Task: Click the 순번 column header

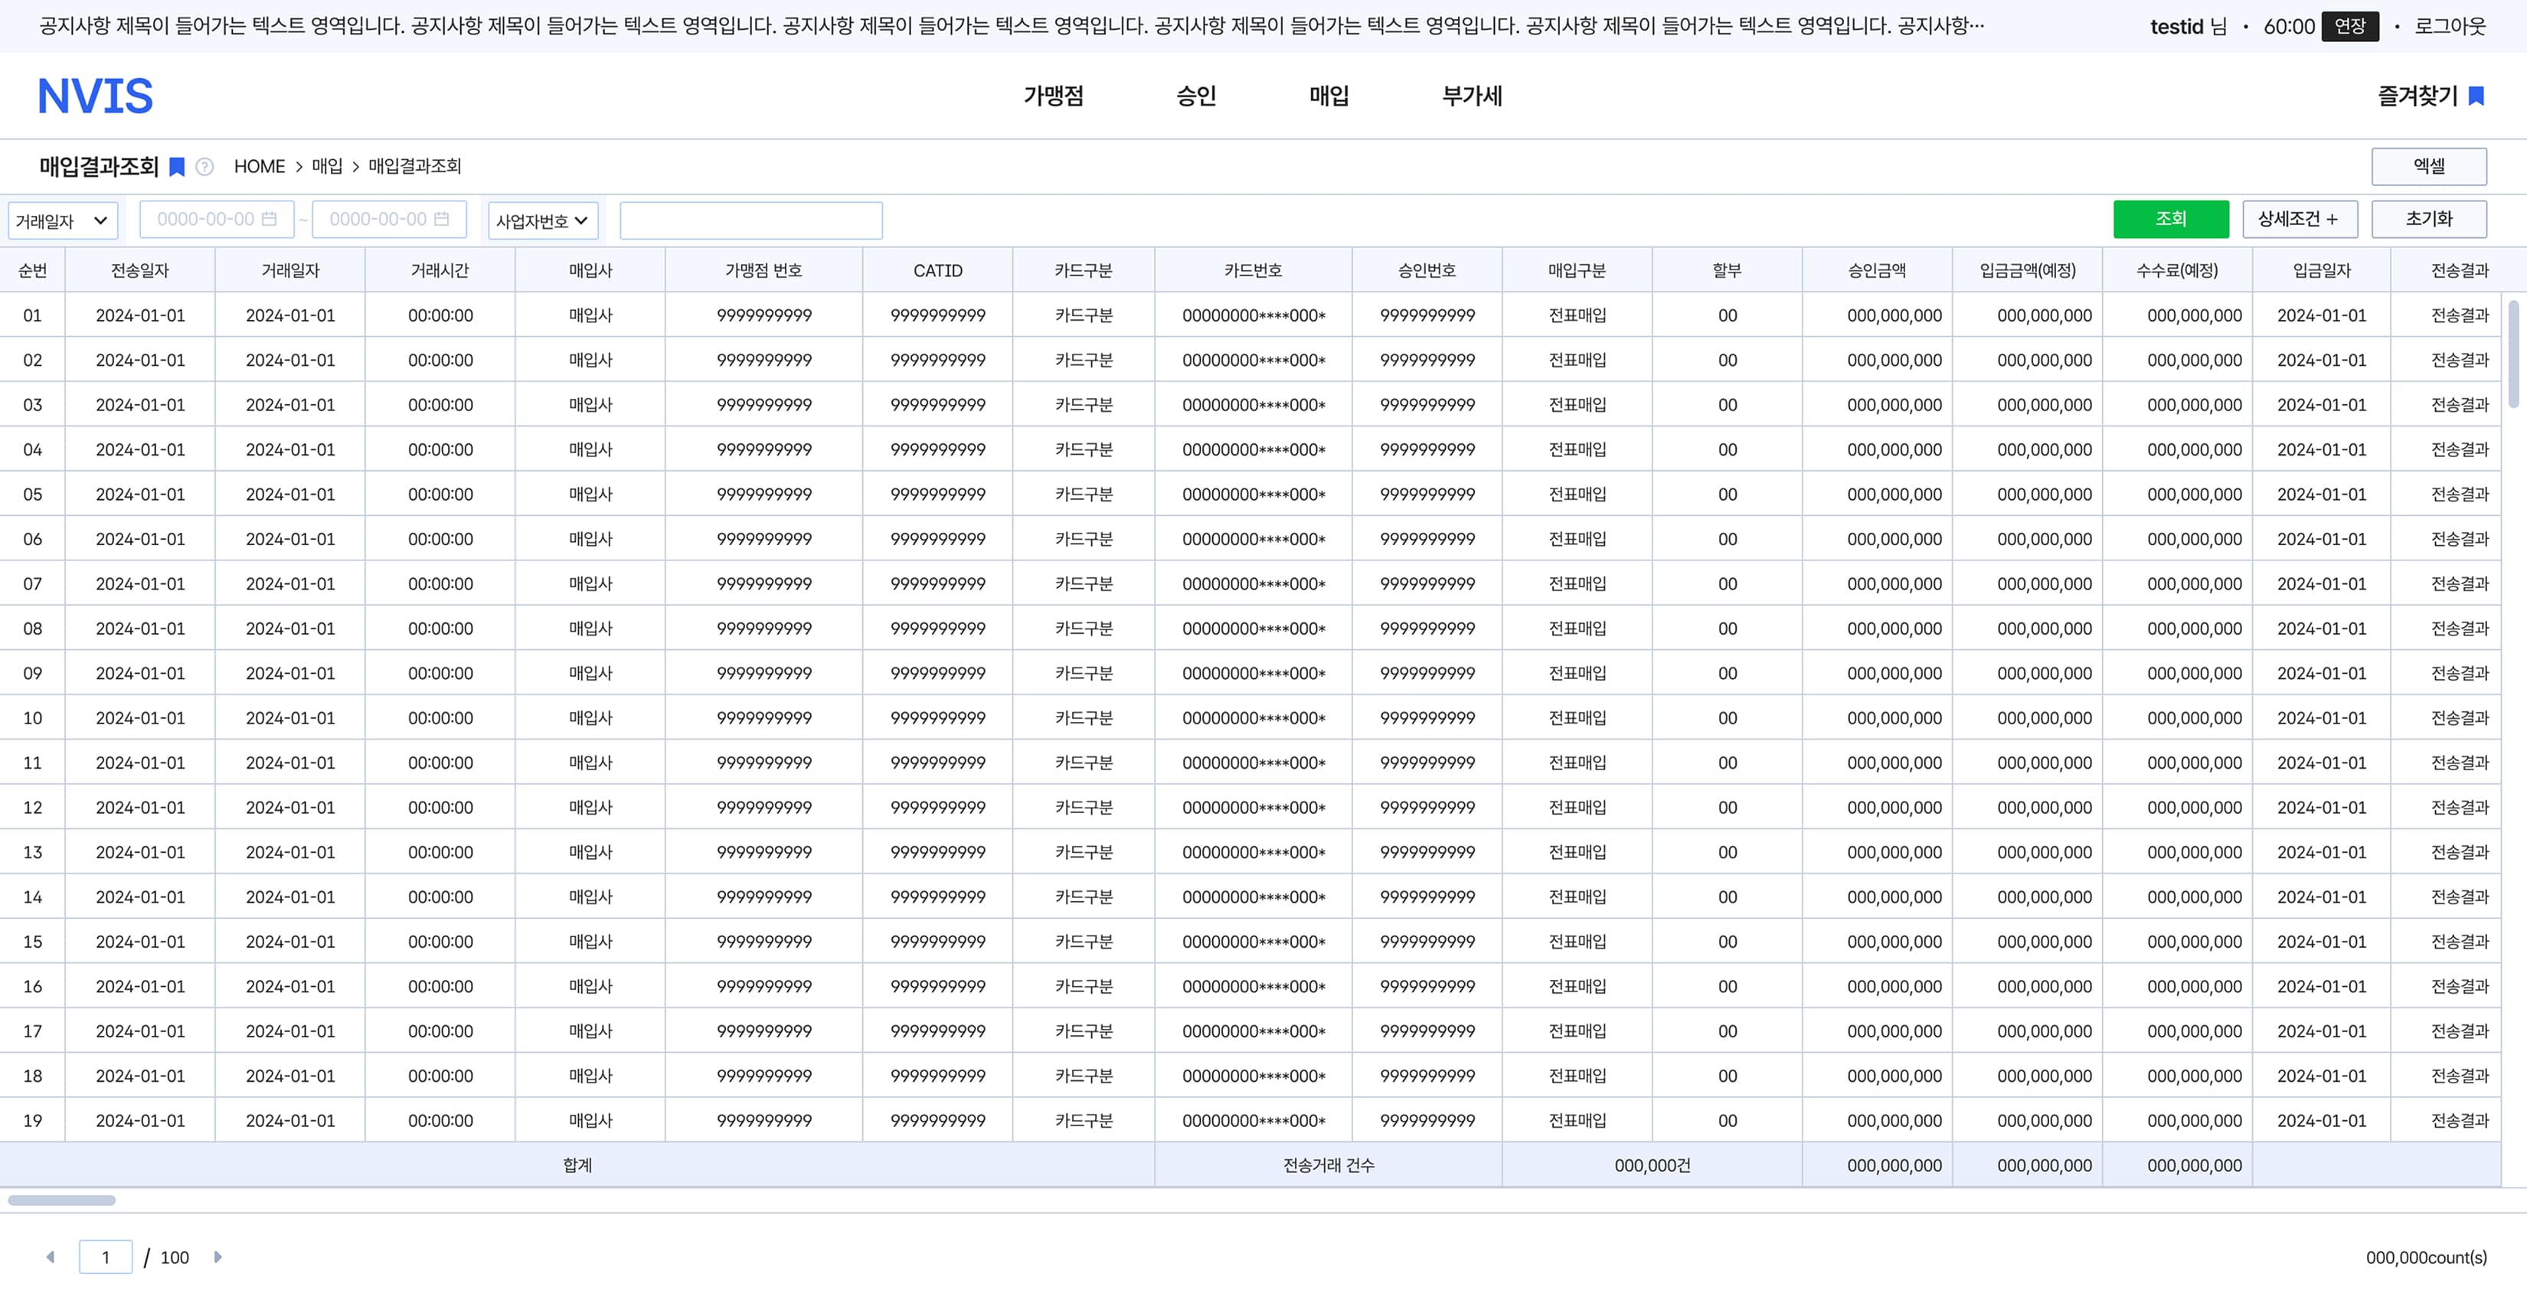Action: tap(32, 271)
